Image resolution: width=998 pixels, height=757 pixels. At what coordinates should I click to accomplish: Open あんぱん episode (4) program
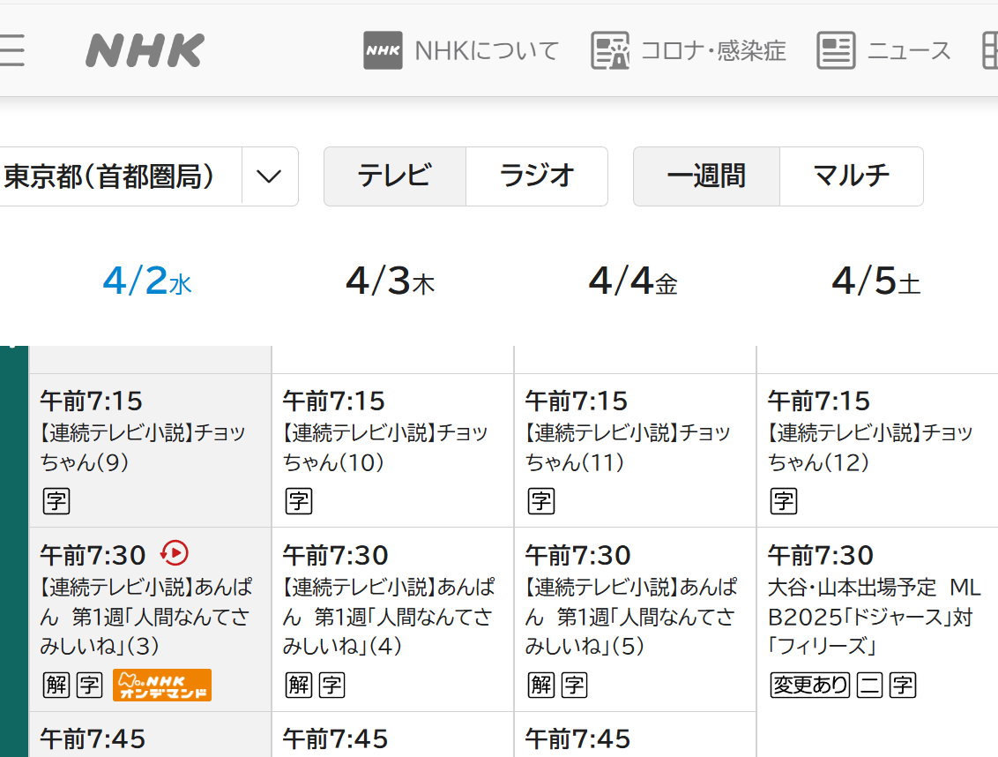[x=392, y=619]
